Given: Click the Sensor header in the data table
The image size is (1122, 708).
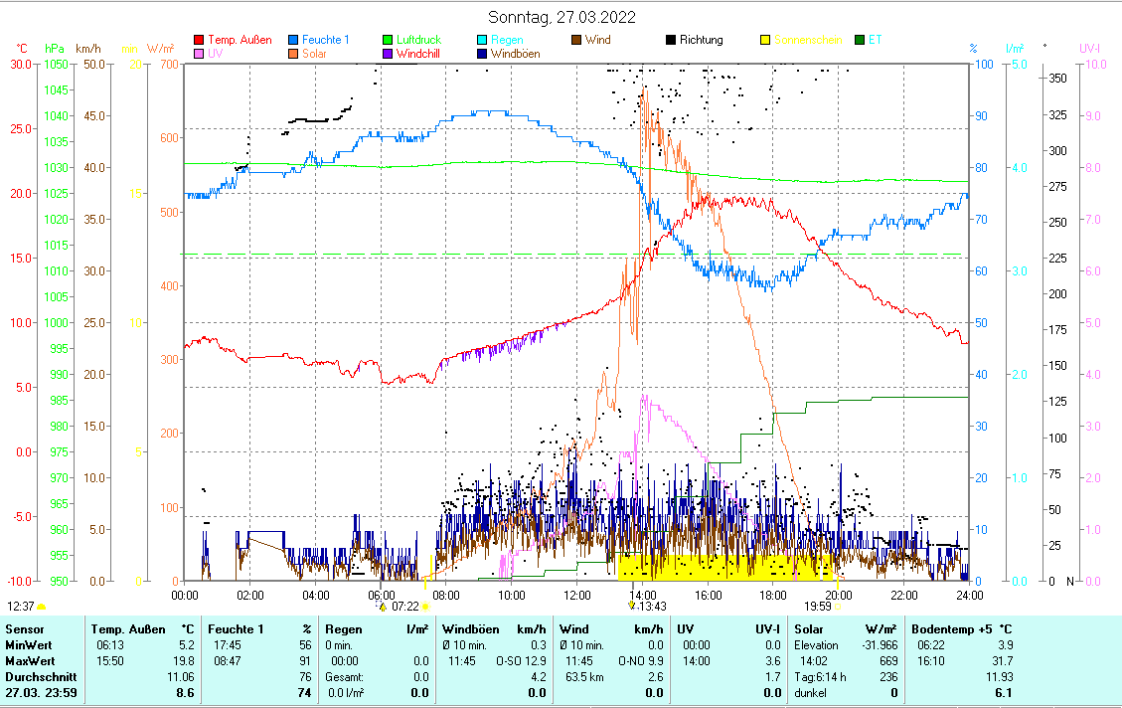Looking at the screenshot, I should [25, 628].
